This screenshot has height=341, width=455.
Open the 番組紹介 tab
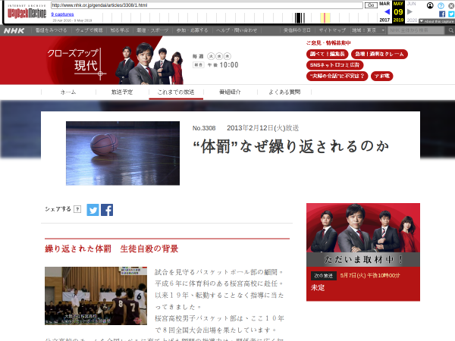point(230,92)
